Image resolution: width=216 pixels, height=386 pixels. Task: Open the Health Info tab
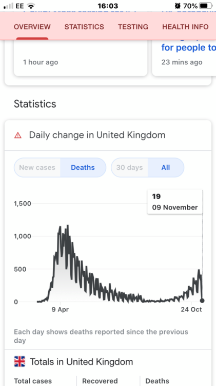(185, 27)
